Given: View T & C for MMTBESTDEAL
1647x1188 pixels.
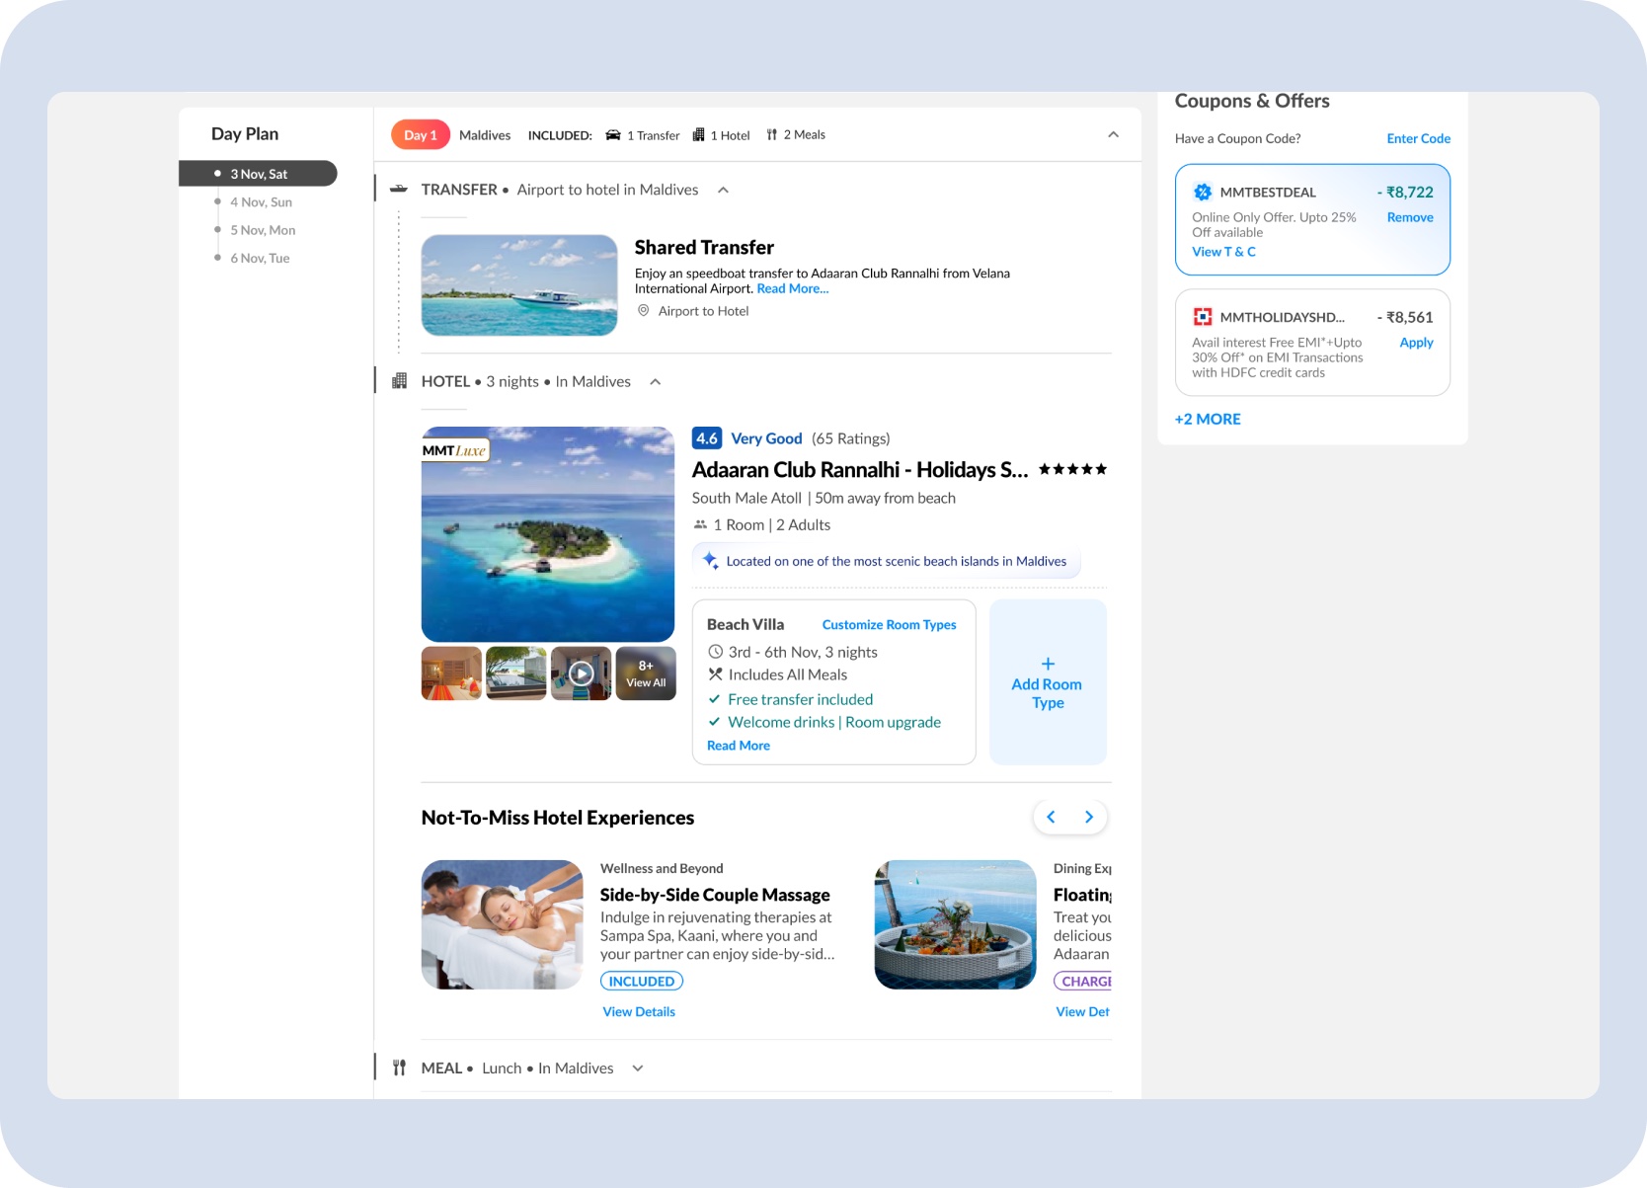Looking at the screenshot, I should point(1224,252).
